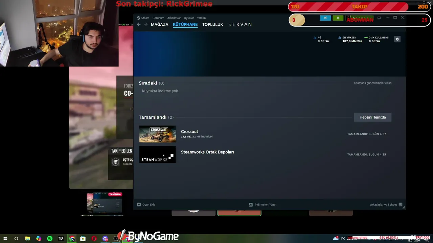The width and height of the screenshot is (433, 243).
Task: Click the DİSK KULLANIMI stat
Action: tap(377, 39)
